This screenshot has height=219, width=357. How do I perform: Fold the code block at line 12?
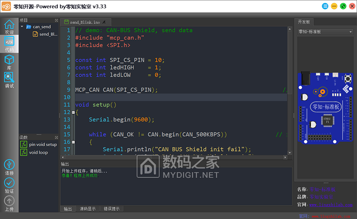[x=73, y=112]
